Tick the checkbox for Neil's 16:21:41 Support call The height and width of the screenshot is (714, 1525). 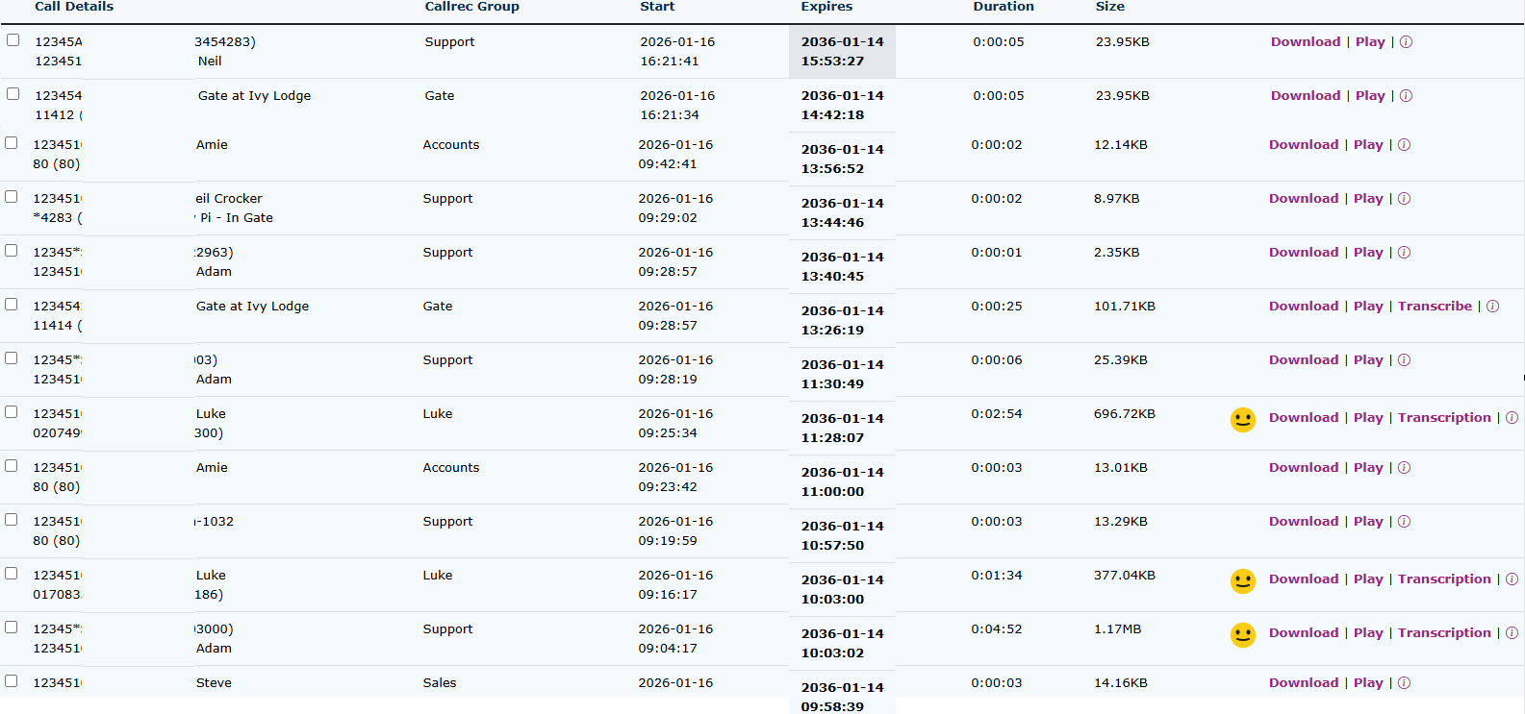13,40
